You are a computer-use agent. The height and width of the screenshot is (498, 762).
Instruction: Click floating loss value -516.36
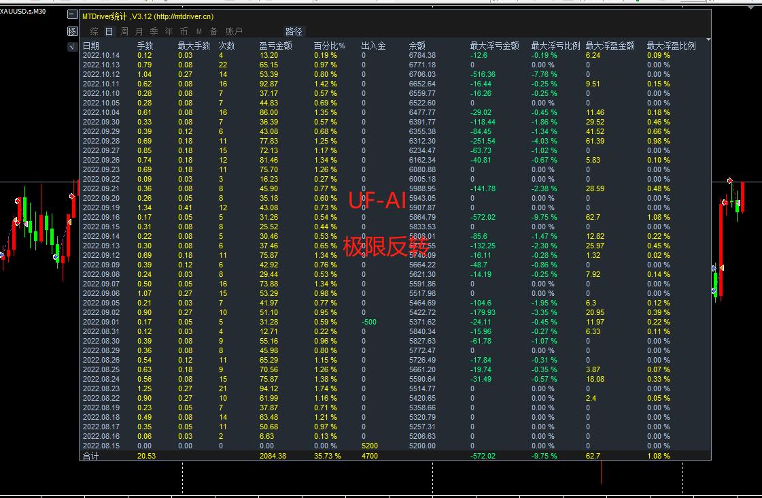483,74
